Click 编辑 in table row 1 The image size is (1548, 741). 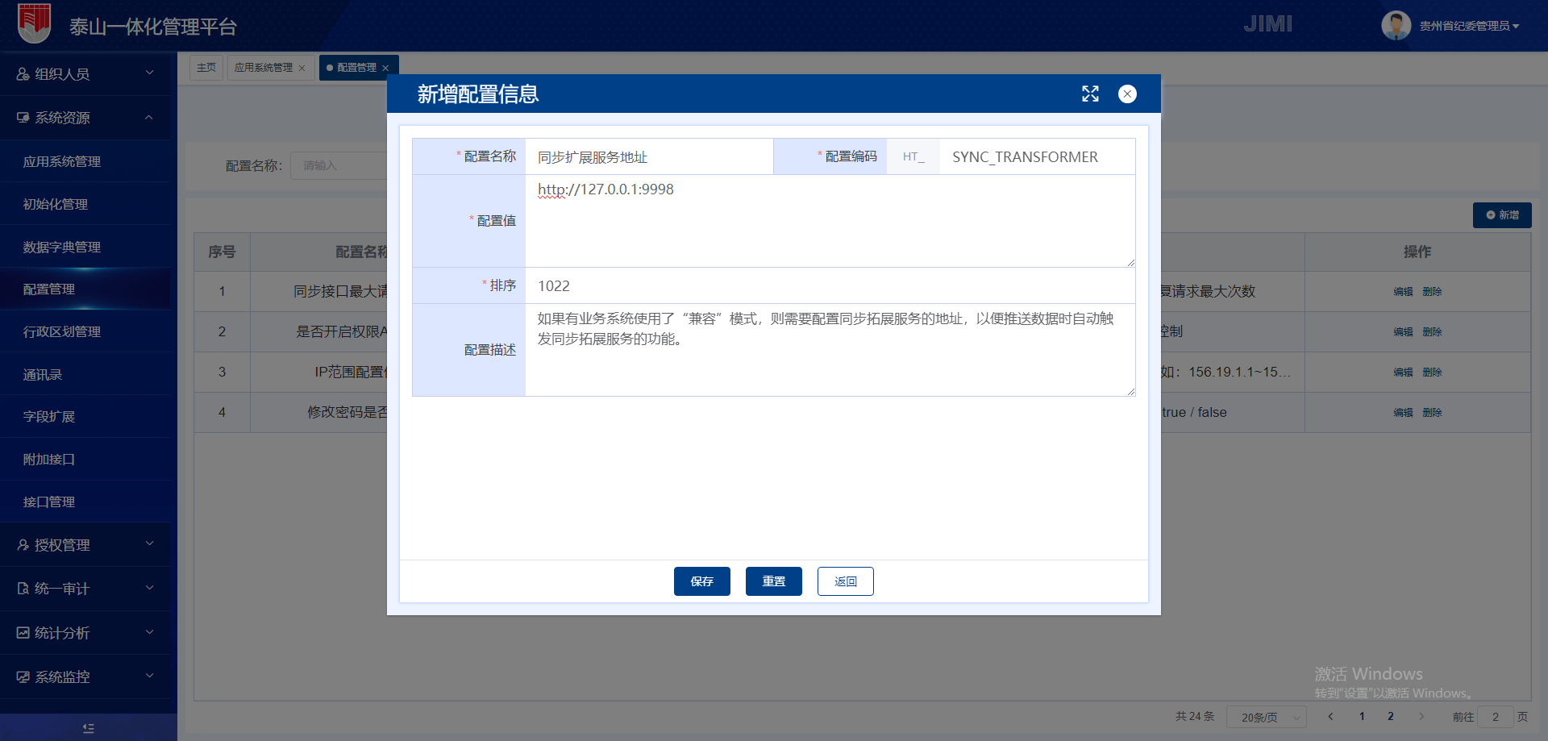point(1404,292)
